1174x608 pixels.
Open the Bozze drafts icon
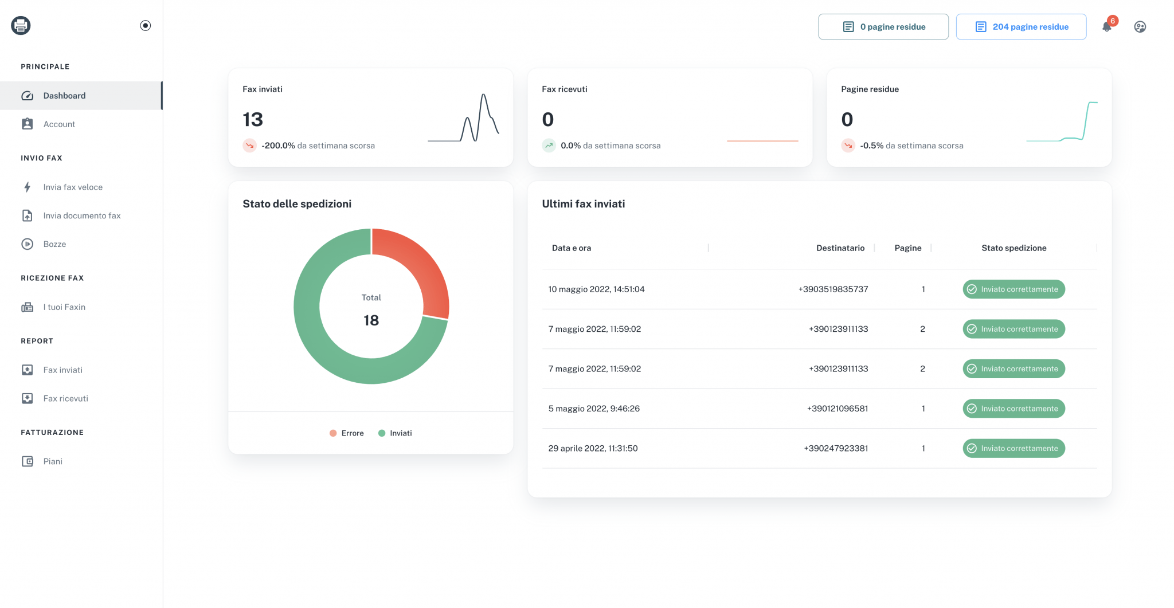tap(28, 244)
